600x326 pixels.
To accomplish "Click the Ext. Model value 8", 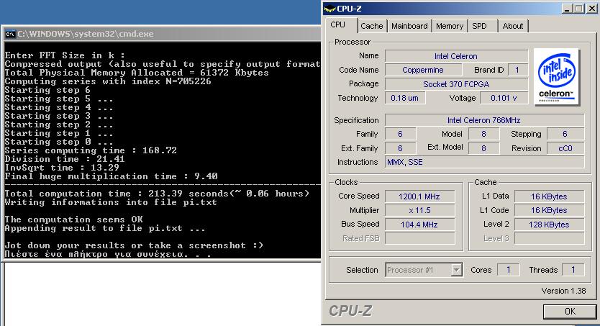I will coord(484,148).
